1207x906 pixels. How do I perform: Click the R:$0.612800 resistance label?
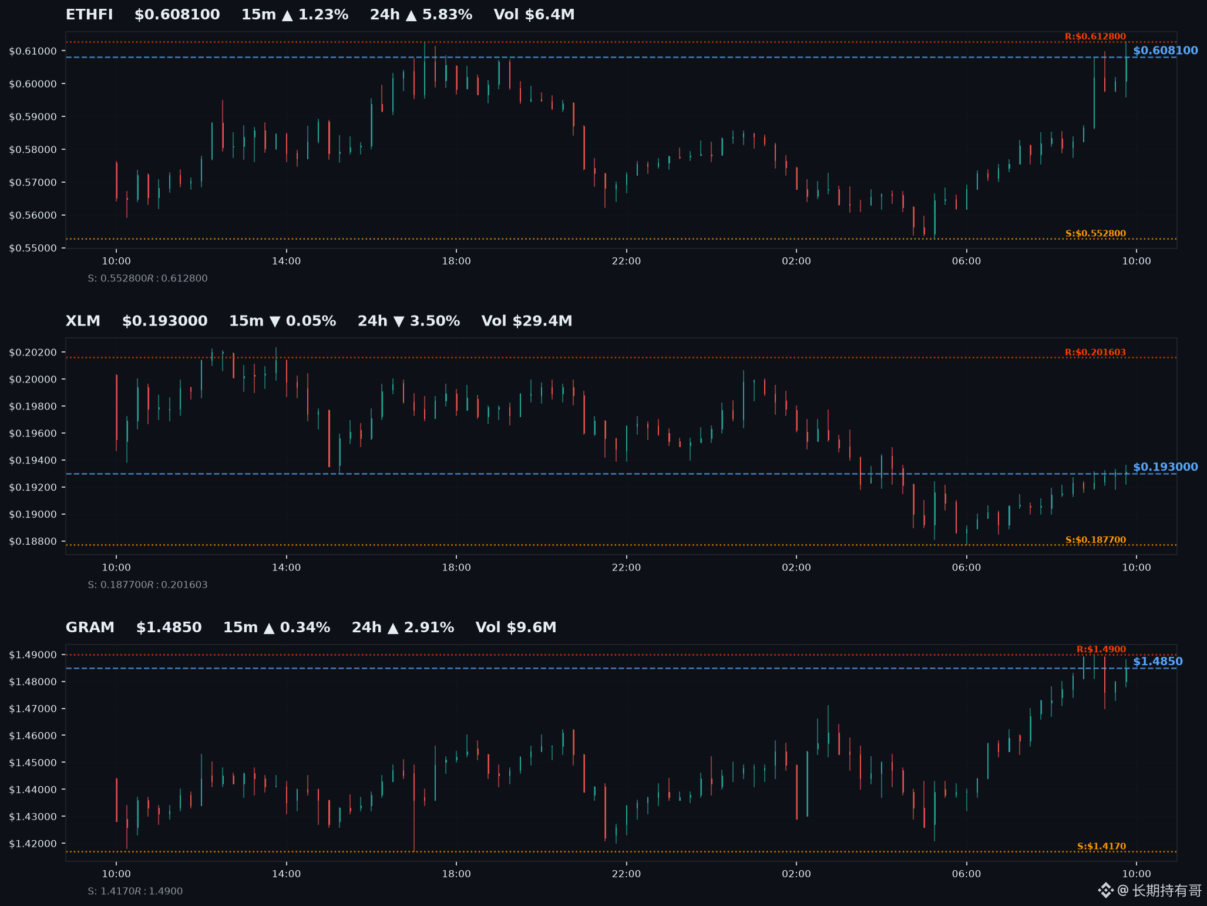coord(1095,36)
